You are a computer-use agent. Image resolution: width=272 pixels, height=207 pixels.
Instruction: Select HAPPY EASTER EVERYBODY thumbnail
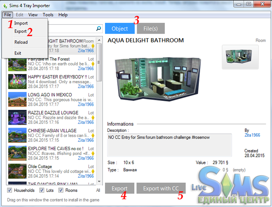[x=17, y=82]
